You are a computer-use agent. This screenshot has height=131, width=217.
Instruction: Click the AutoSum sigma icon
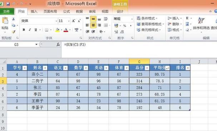[187, 18]
